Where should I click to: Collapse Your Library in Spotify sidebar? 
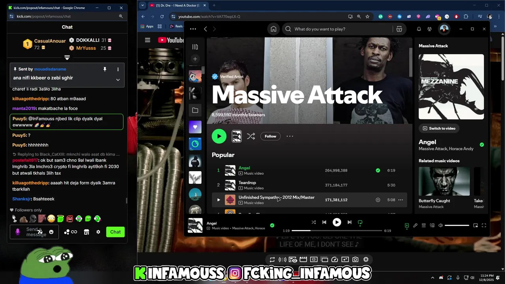pos(195,47)
